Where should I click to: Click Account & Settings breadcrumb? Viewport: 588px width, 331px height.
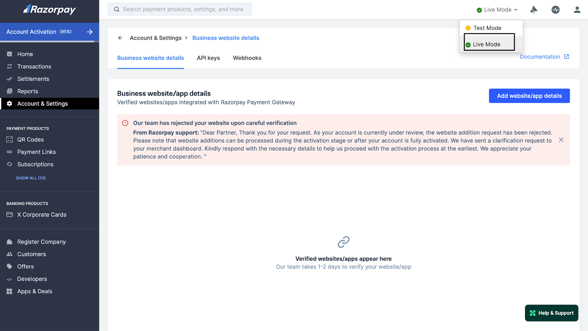[x=155, y=38]
